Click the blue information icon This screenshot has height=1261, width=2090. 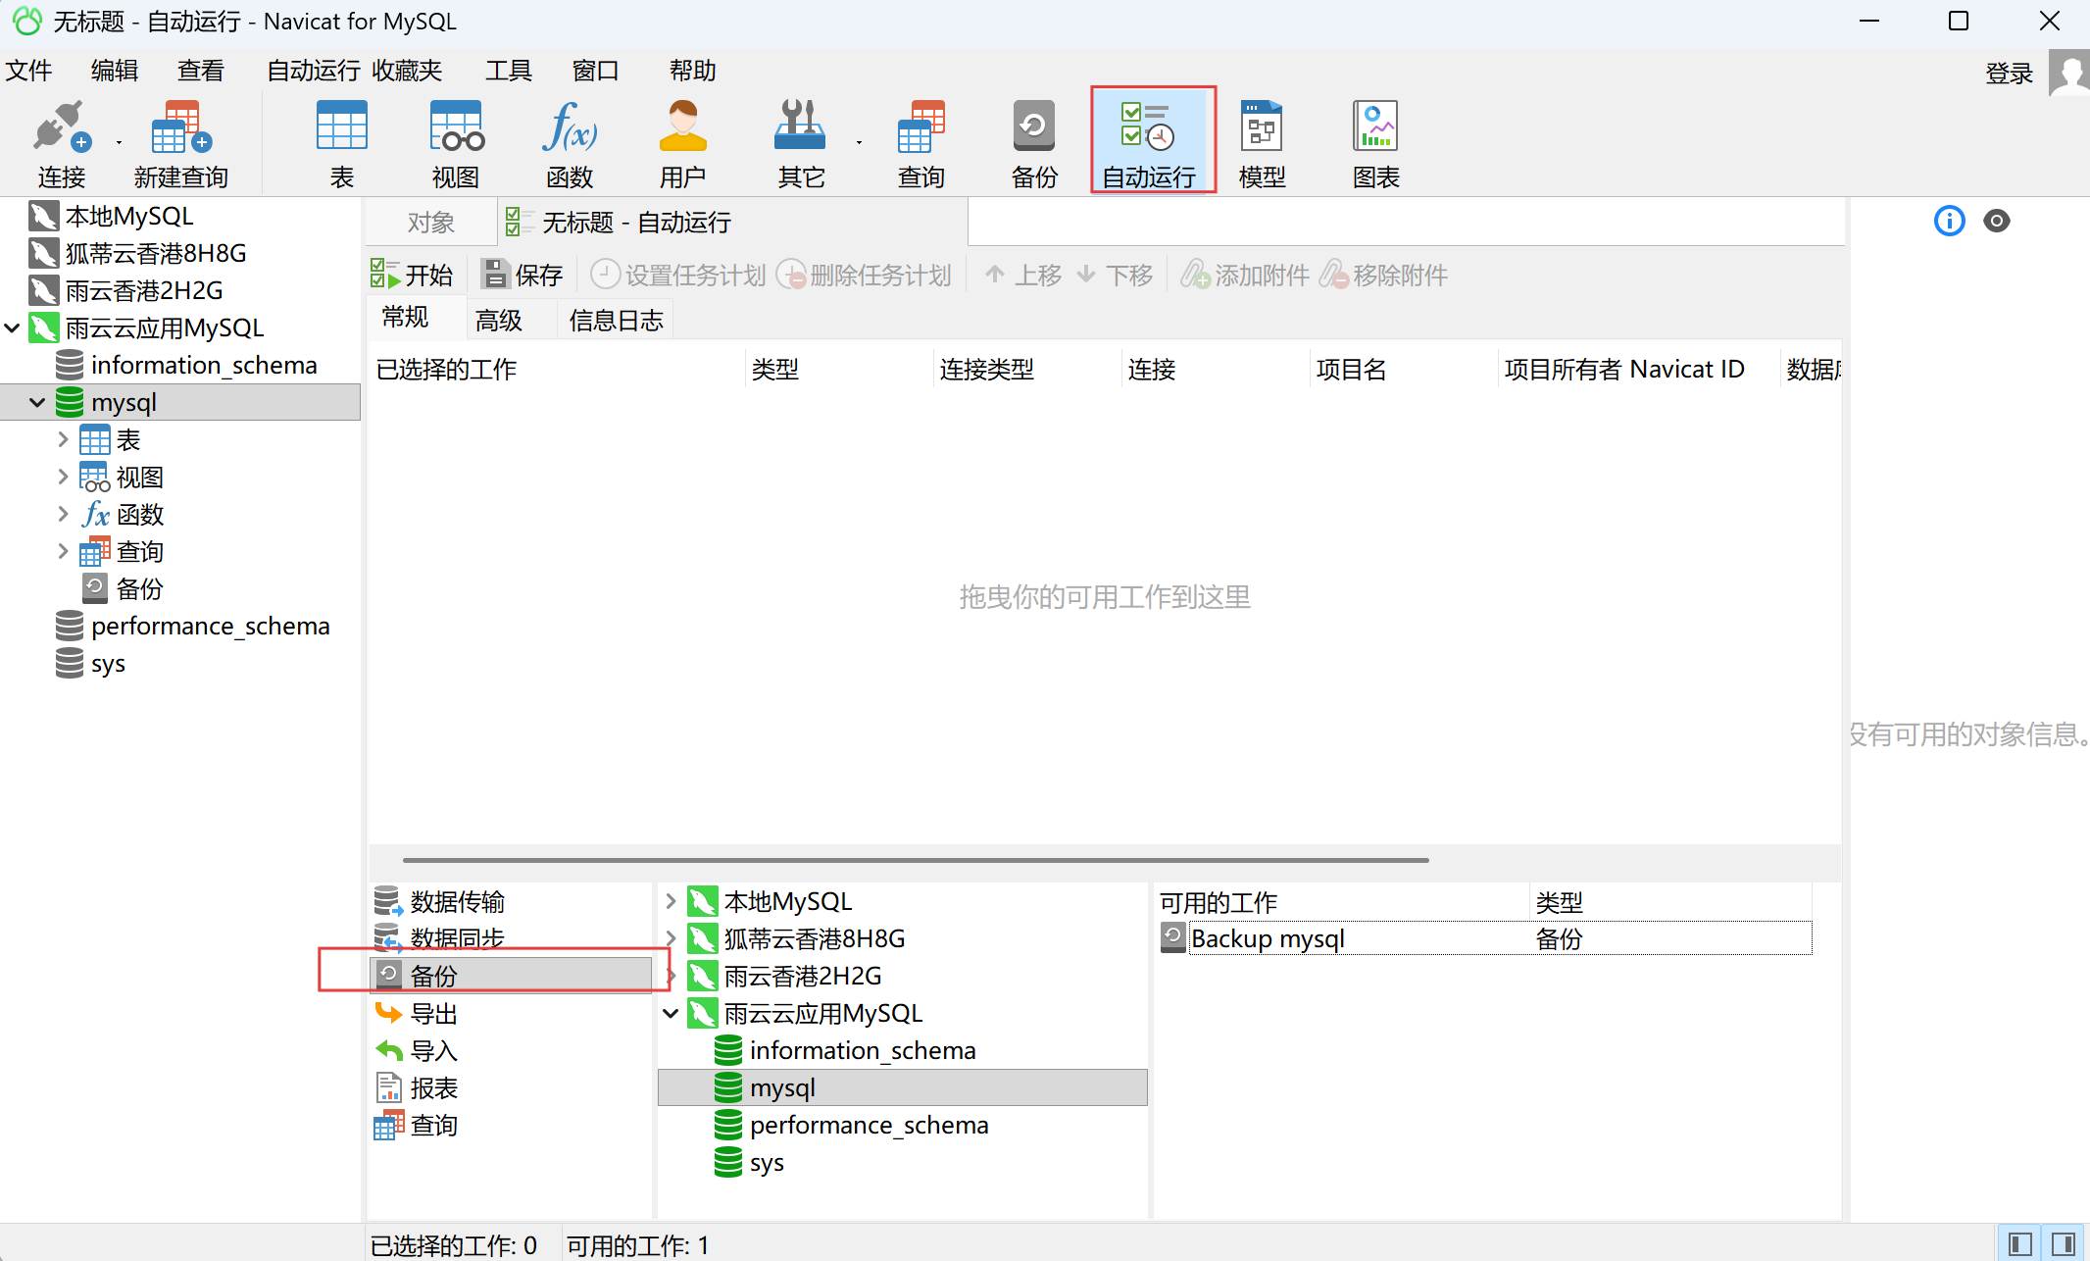tap(1949, 221)
